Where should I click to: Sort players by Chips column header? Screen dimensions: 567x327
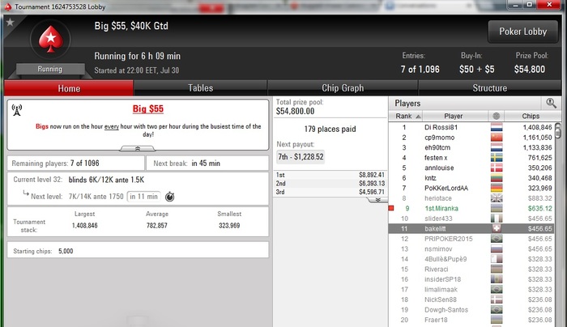[531, 116]
